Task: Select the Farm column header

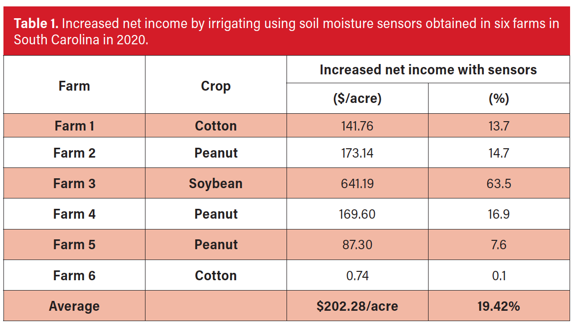Action: pos(74,86)
